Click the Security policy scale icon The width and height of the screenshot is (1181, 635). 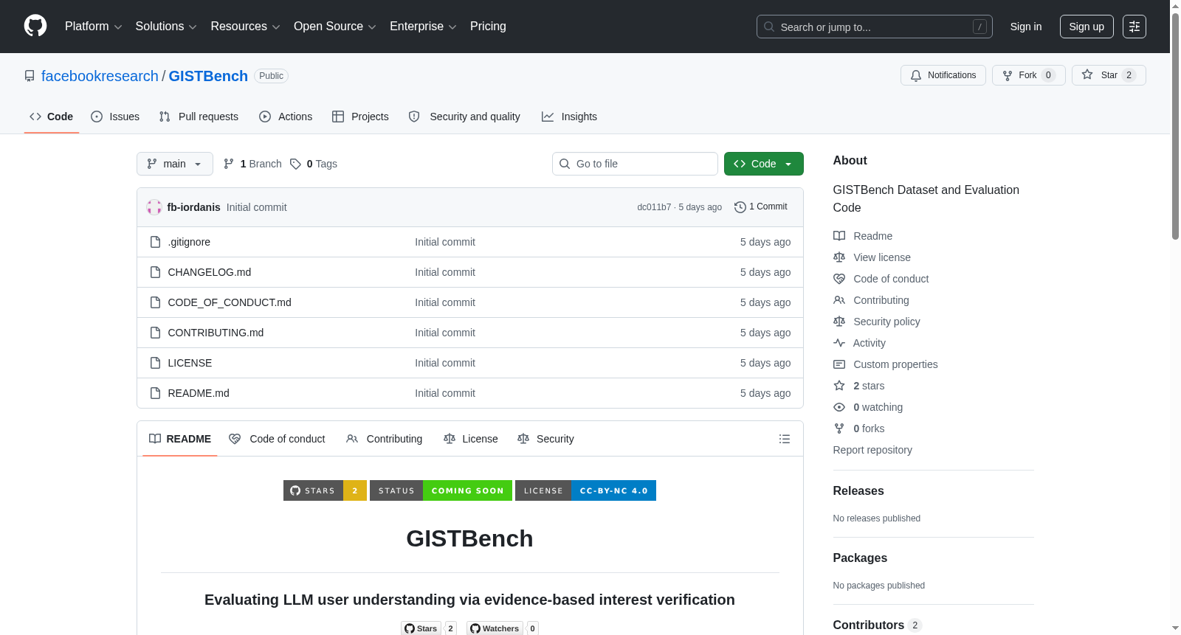[839, 322]
